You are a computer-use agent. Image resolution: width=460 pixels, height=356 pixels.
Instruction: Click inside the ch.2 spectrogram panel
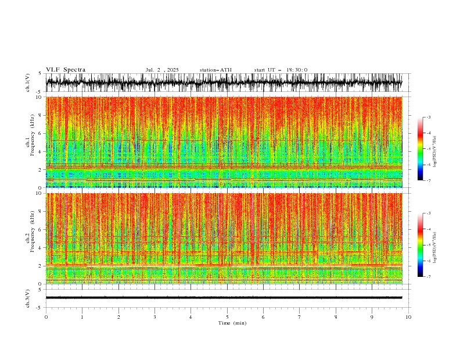[224, 238]
